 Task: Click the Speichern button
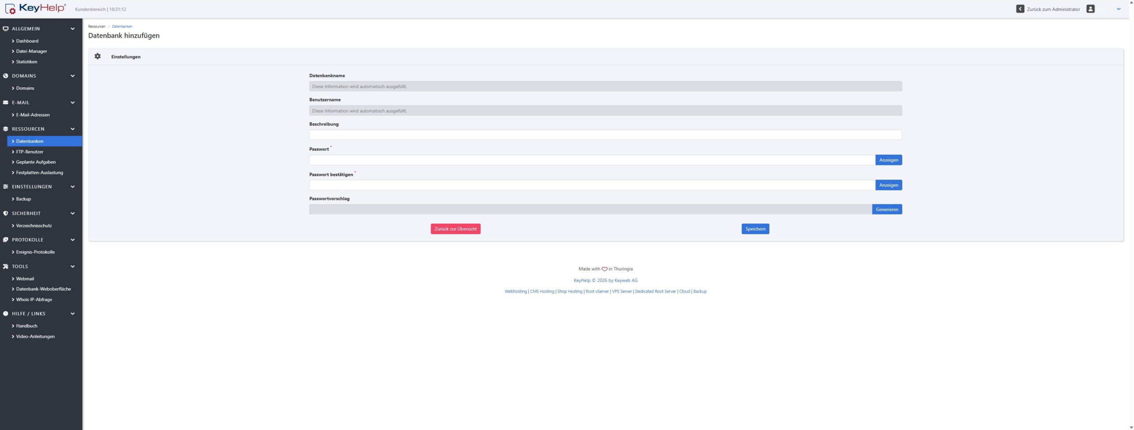pyautogui.click(x=755, y=229)
